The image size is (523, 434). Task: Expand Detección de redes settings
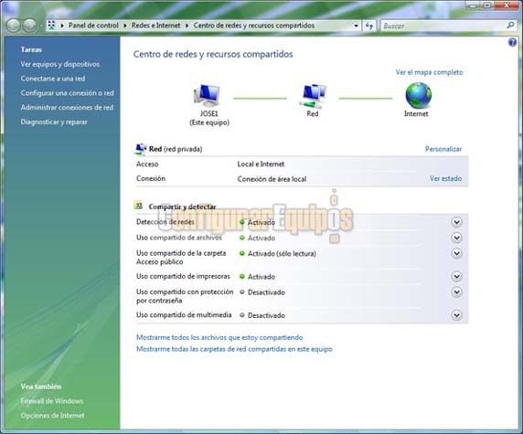coord(456,222)
